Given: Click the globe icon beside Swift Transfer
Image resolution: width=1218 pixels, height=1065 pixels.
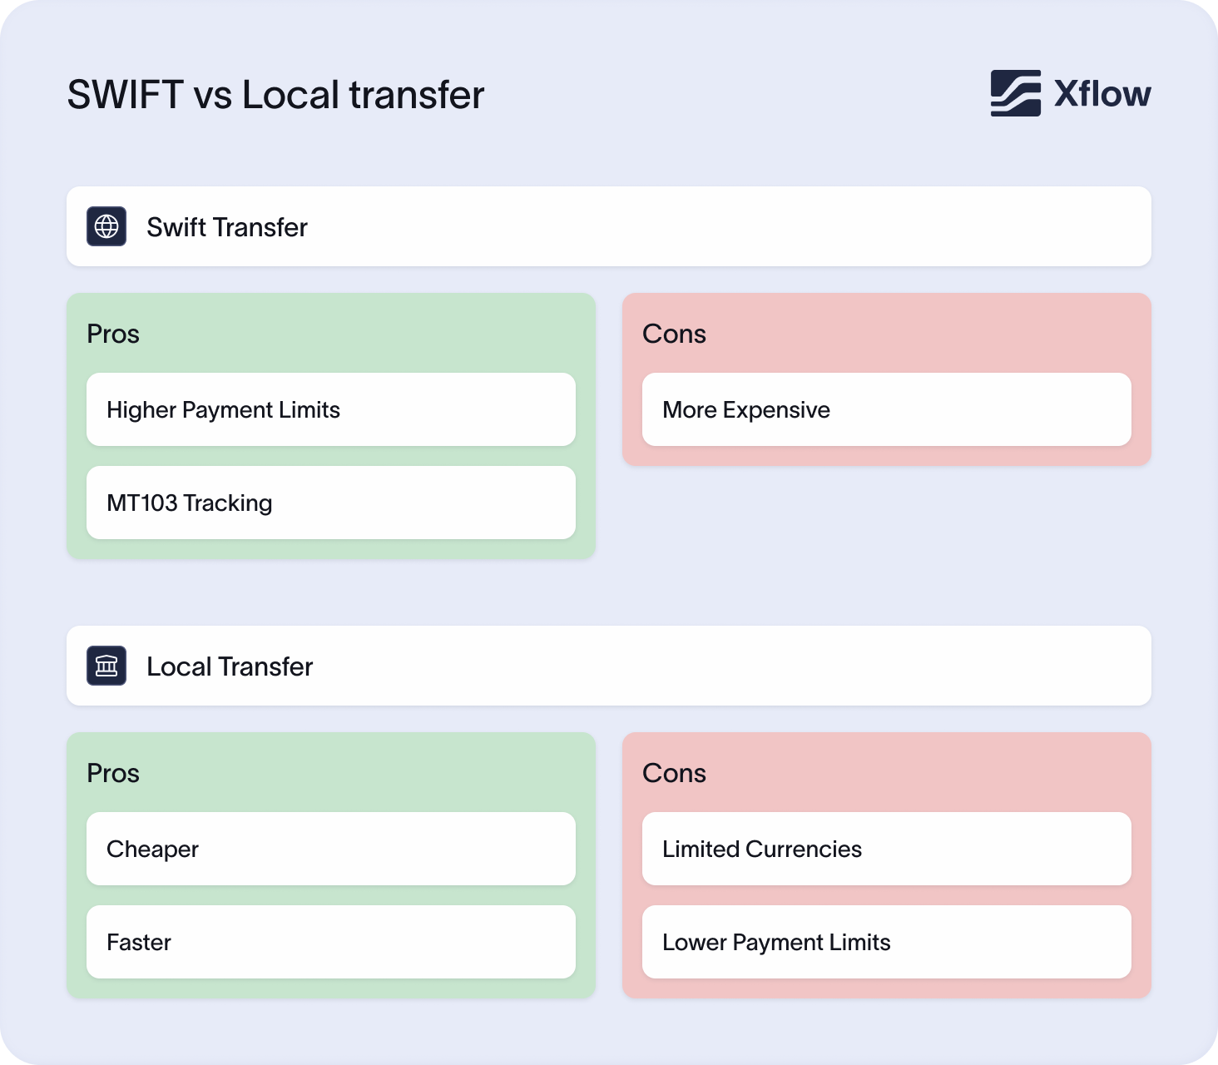Looking at the screenshot, I should pyautogui.click(x=106, y=226).
